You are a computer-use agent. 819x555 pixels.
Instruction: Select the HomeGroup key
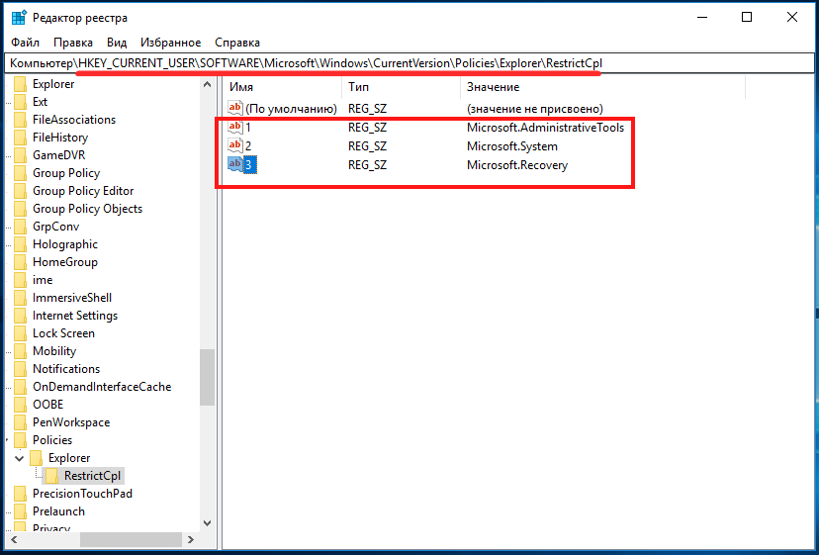[x=64, y=263]
